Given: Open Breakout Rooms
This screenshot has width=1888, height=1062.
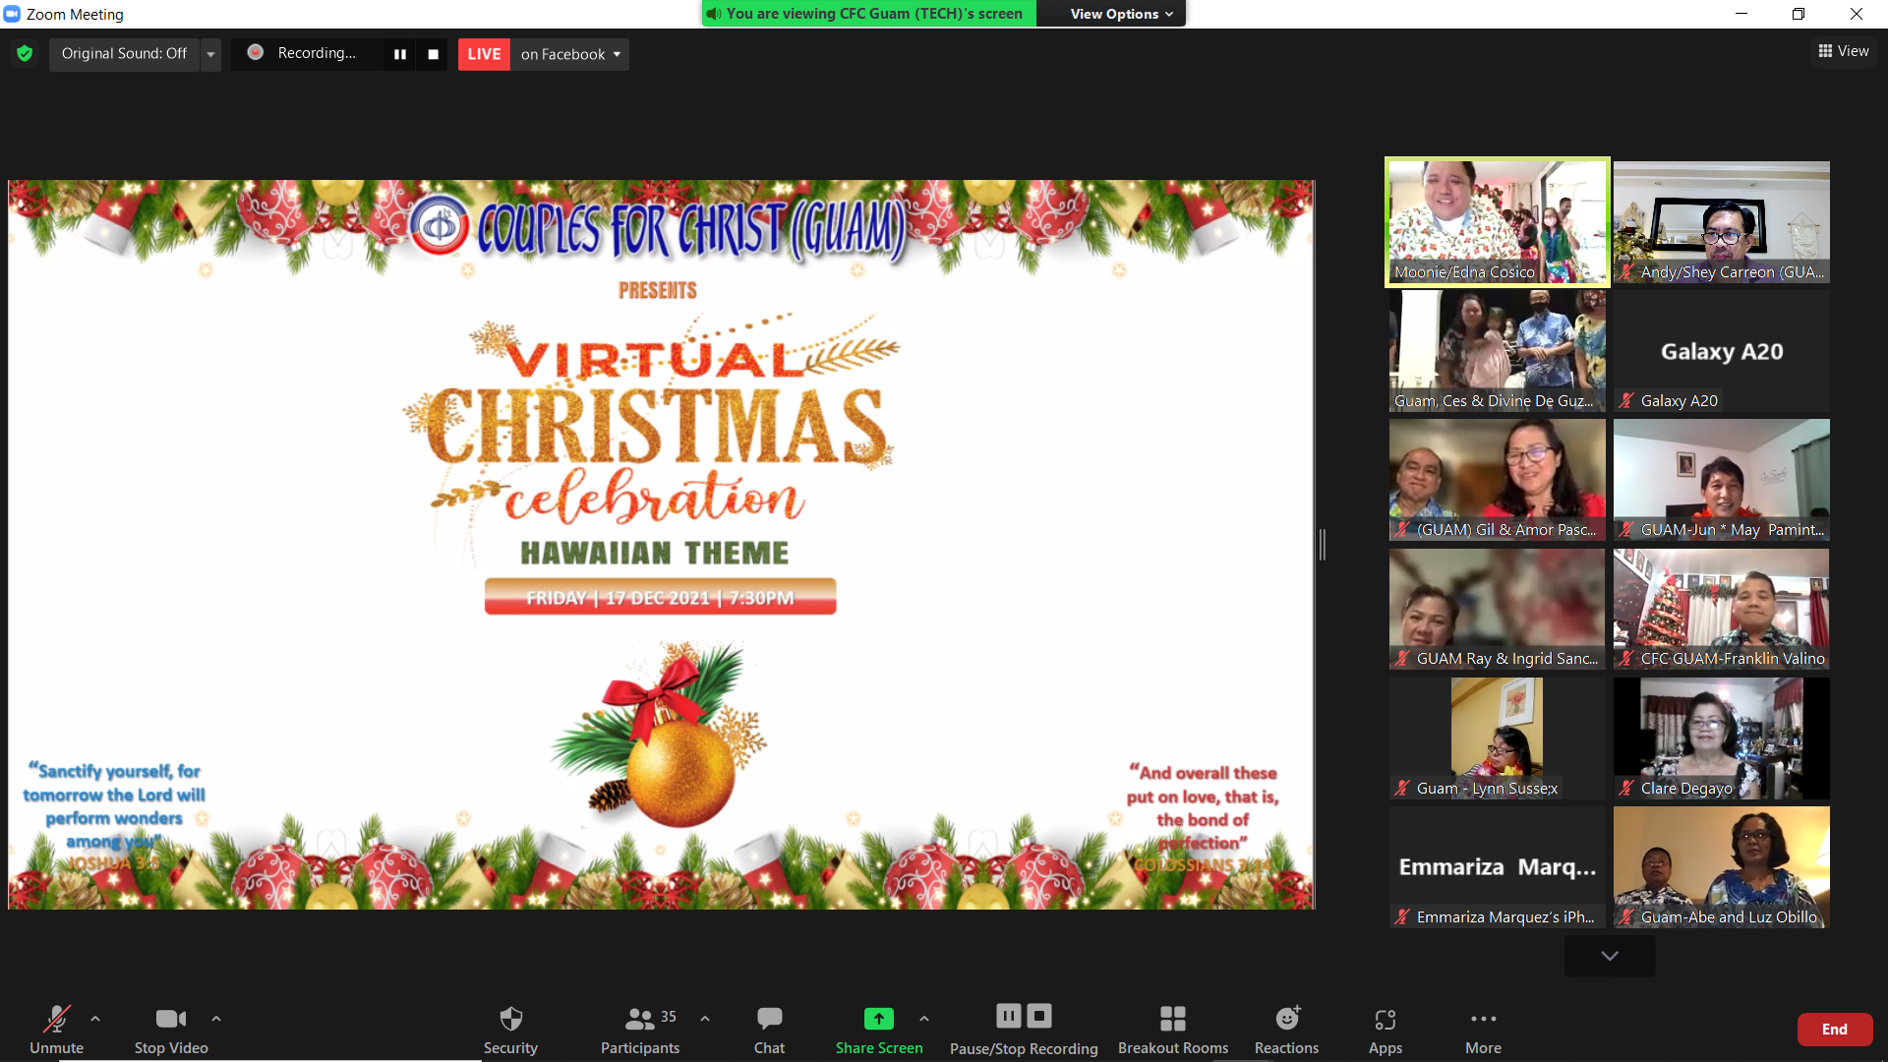Looking at the screenshot, I should click(x=1173, y=1030).
